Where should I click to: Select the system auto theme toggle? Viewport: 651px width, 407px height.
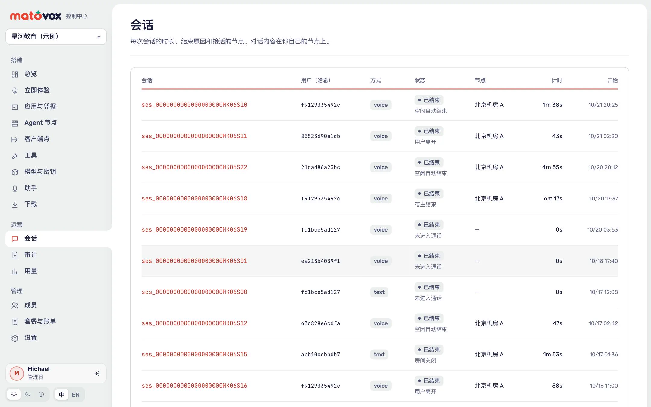point(41,394)
